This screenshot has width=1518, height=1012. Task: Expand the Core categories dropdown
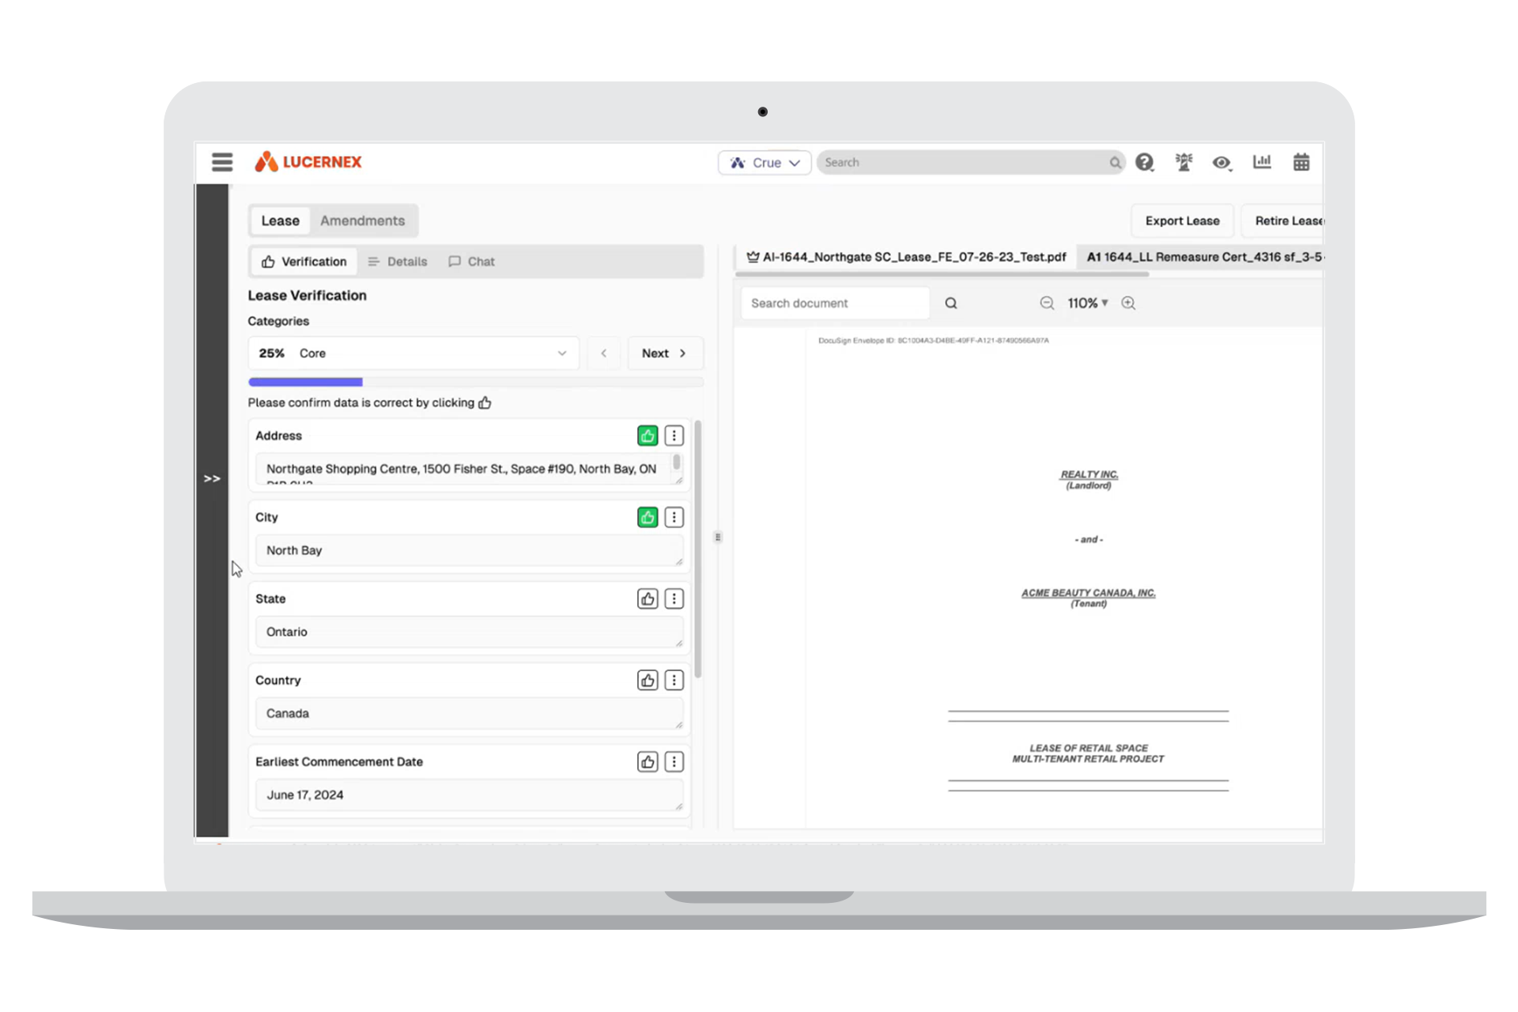413,353
